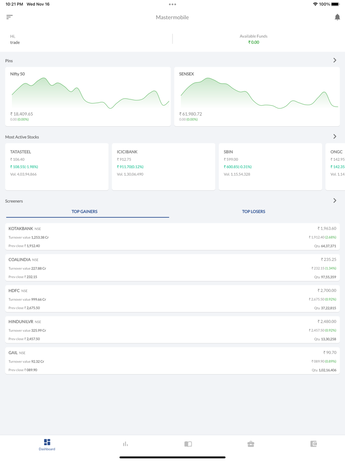Expand the Screeners section chevron
The image size is (345, 461).
pos(334,201)
